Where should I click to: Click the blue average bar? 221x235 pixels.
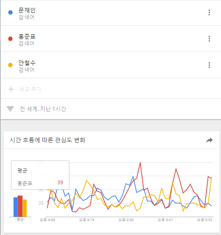16,207
